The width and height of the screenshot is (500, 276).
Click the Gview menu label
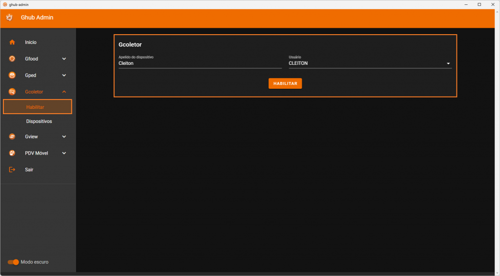[31, 137]
